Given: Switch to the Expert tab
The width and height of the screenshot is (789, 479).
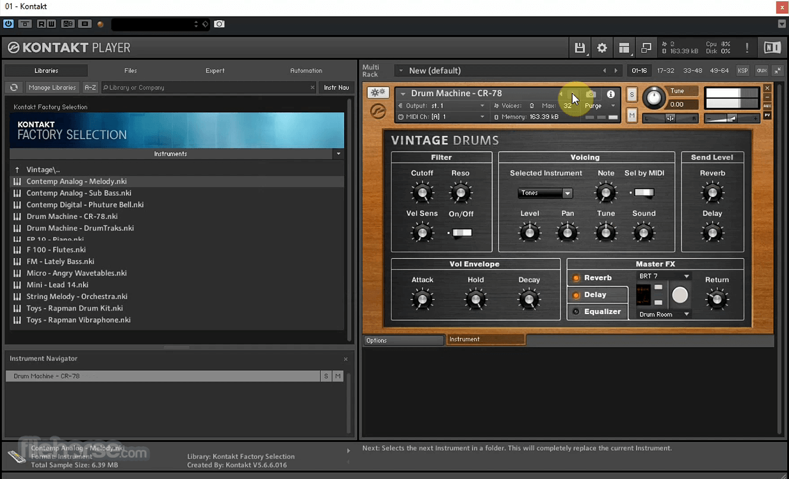Looking at the screenshot, I should (215, 71).
